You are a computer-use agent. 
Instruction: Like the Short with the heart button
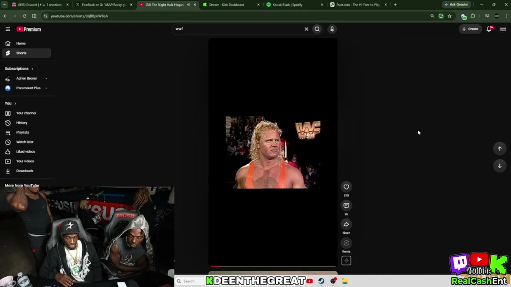(346, 187)
